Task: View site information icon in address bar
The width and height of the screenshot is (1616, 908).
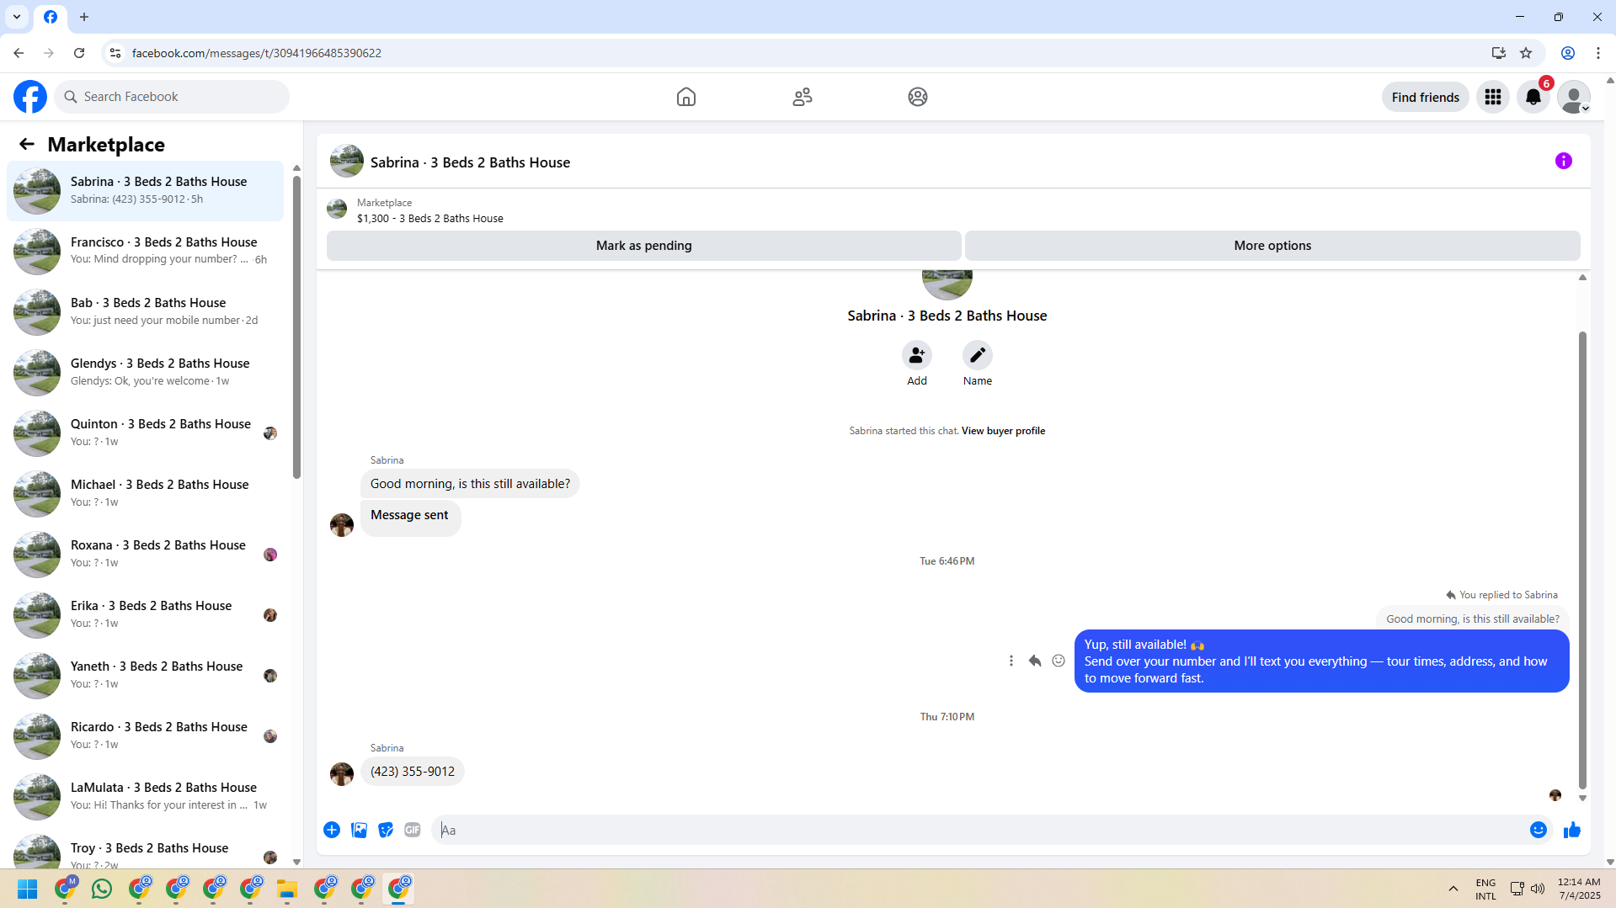Action: (115, 53)
